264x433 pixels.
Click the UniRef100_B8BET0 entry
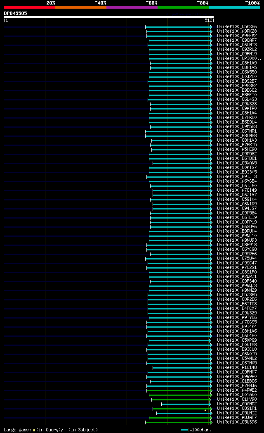[x=237, y=95]
